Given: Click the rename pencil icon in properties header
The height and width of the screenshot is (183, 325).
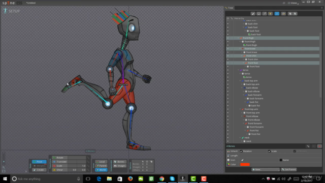Looking at the screenshot, I should (x=308, y=146).
